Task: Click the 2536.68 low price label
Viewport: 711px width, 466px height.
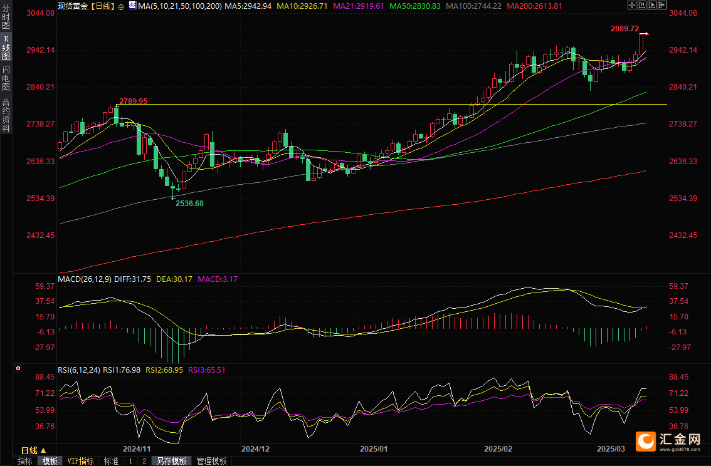Action: click(189, 204)
